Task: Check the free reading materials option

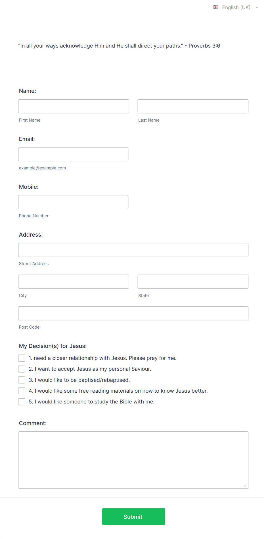Action: 22,391
